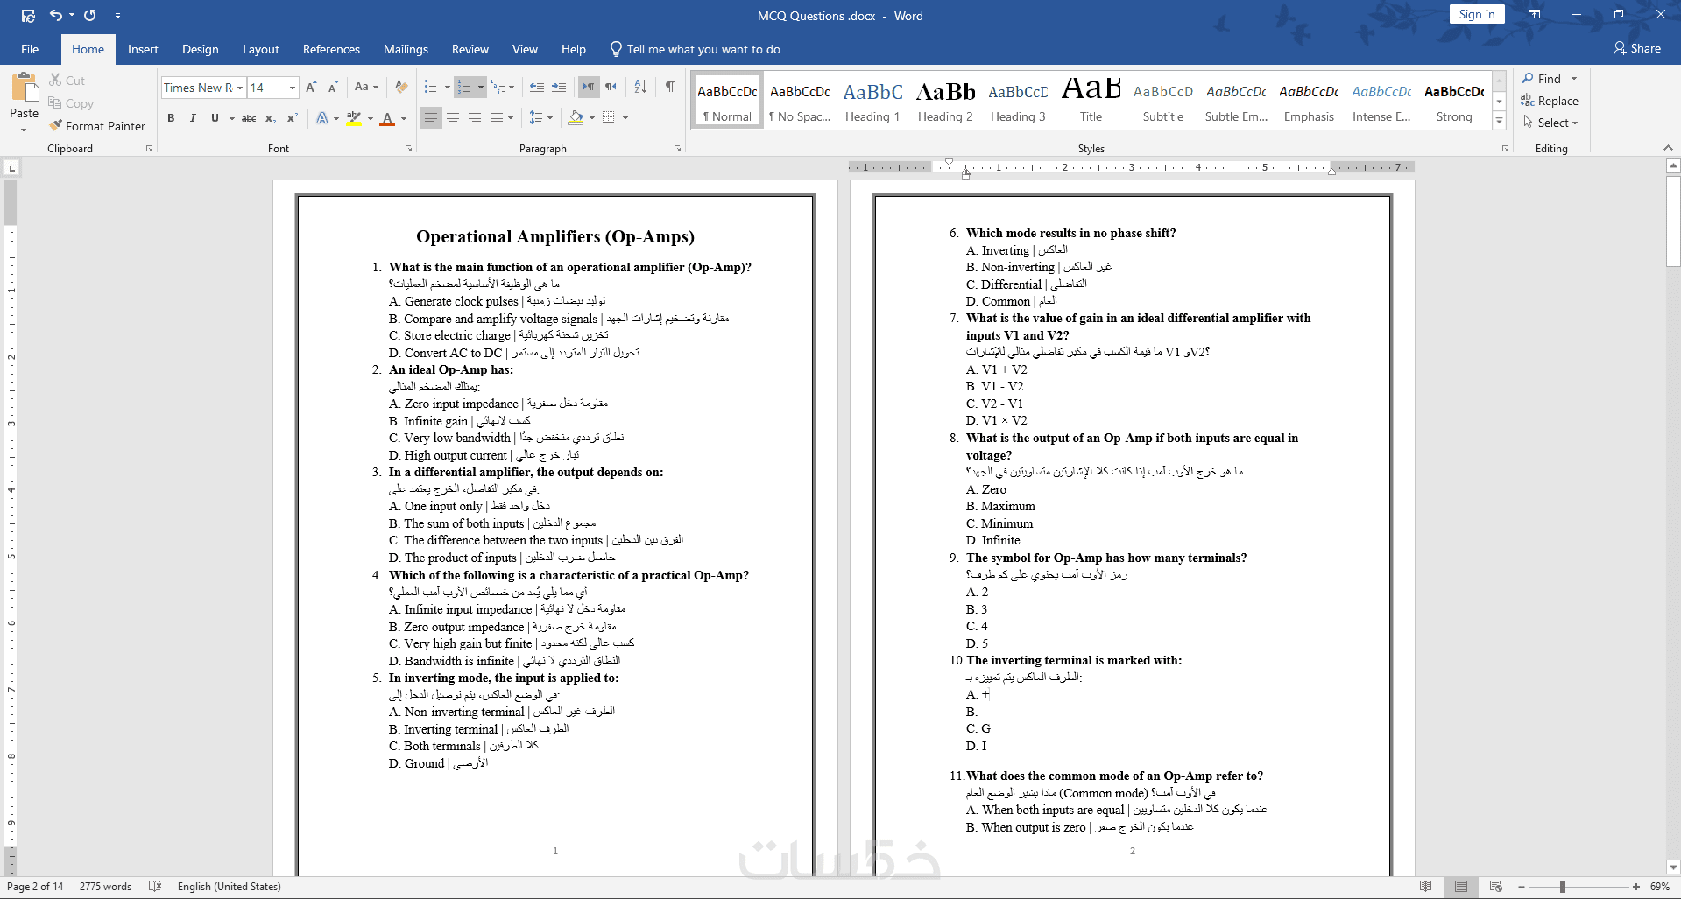This screenshot has height=899, width=1681.
Task: Zoom in with the plus button
Action: pos(1635,887)
